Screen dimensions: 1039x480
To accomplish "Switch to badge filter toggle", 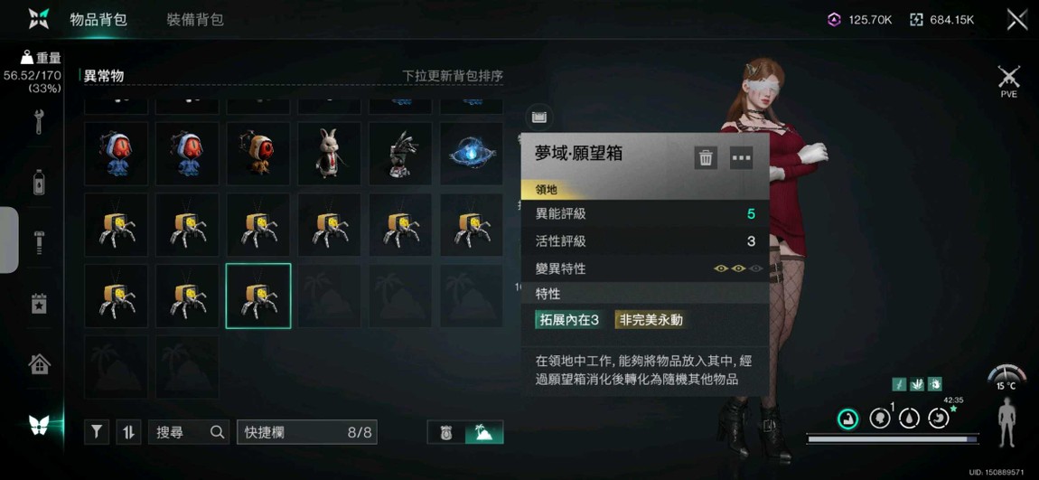I will pyautogui.click(x=446, y=432).
